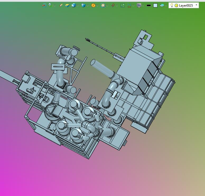Click the blue cube view orientation icon
The image size is (205, 196).
[83, 5]
